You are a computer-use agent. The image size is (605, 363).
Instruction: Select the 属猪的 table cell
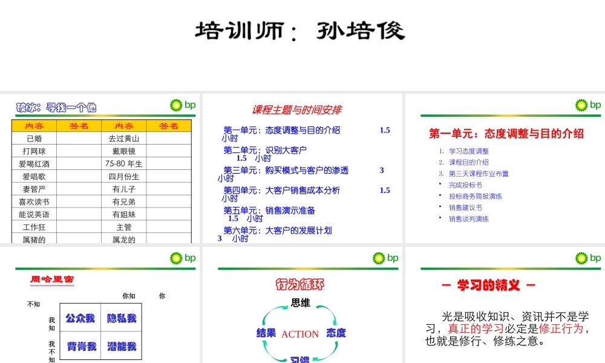coord(34,239)
